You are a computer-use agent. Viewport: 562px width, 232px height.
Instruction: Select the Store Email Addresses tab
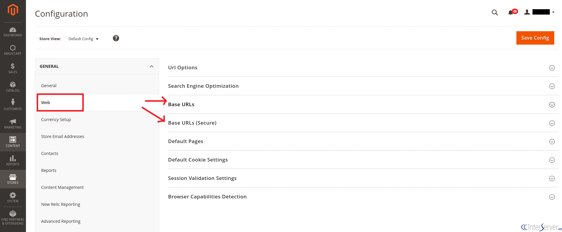pyautogui.click(x=97, y=137)
